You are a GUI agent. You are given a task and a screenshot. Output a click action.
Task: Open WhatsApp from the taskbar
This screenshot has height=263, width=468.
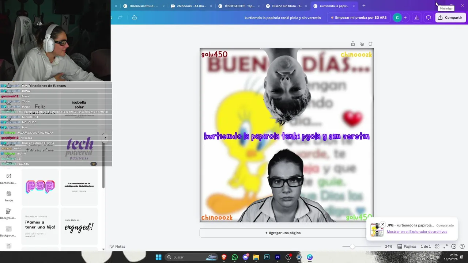tap(235, 257)
